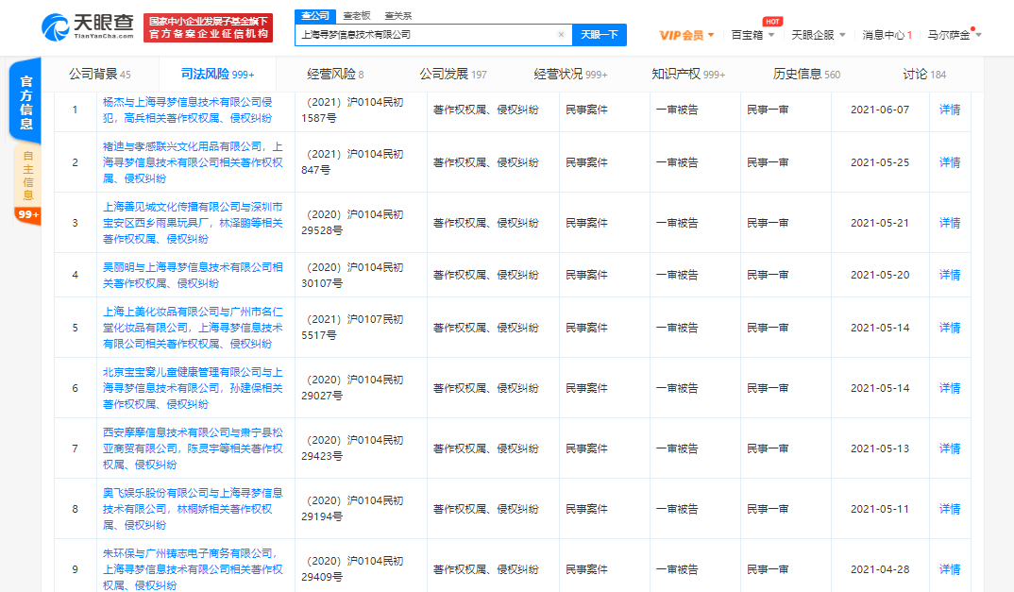Viewport: 1014px width, 592px height.
Task: Click 详情 for the 2021-04-28 case
Action: [x=950, y=569]
